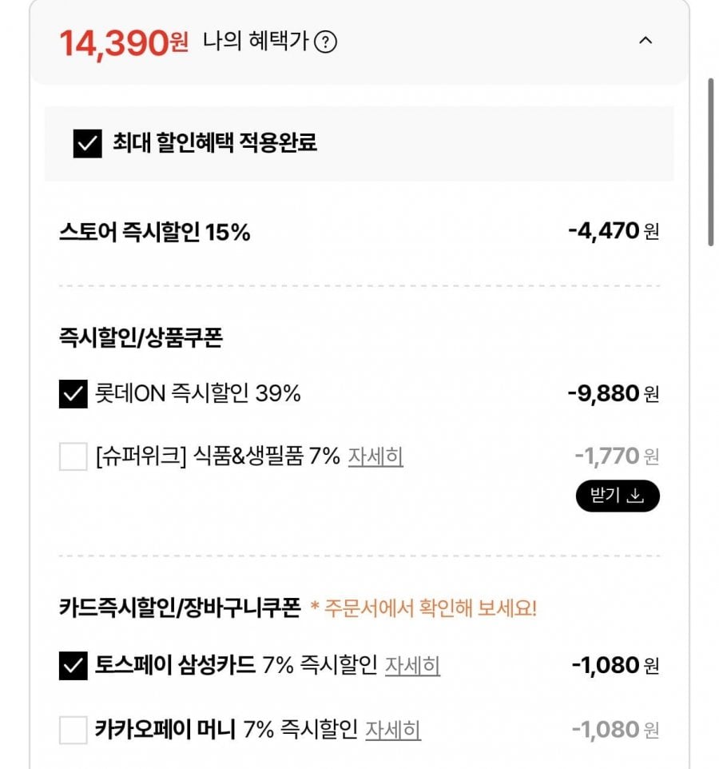Open 자세히 link for 슈퍼위크 coupon

[x=375, y=457]
